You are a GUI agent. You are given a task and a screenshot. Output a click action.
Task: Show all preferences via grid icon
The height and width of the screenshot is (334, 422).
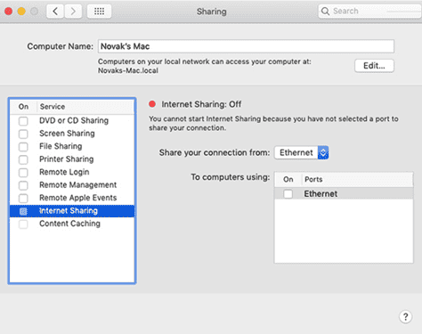[99, 12]
